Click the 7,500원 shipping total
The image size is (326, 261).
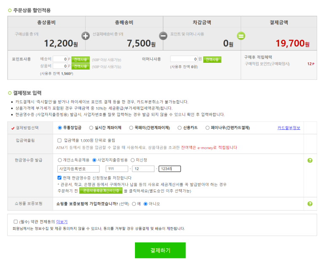pyautogui.click(x=141, y=43)
